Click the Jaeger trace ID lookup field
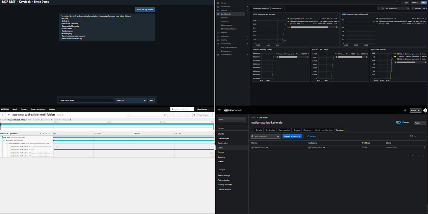 coord(182,109)
